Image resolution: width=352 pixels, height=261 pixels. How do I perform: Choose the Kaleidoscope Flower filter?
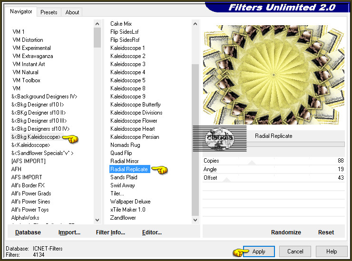coord(134,121)
